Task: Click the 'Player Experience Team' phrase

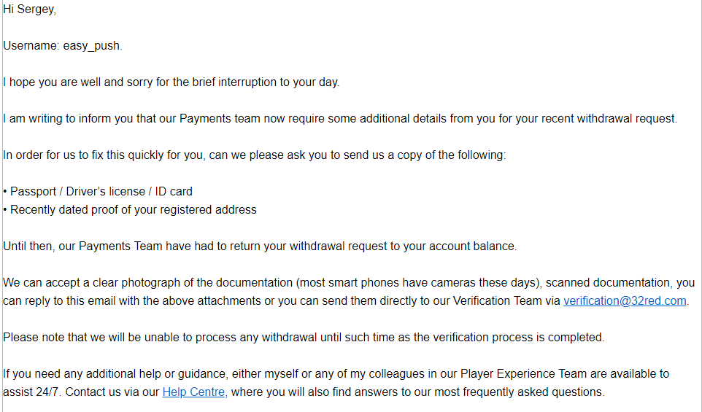Action: click(x=523, y=374)
